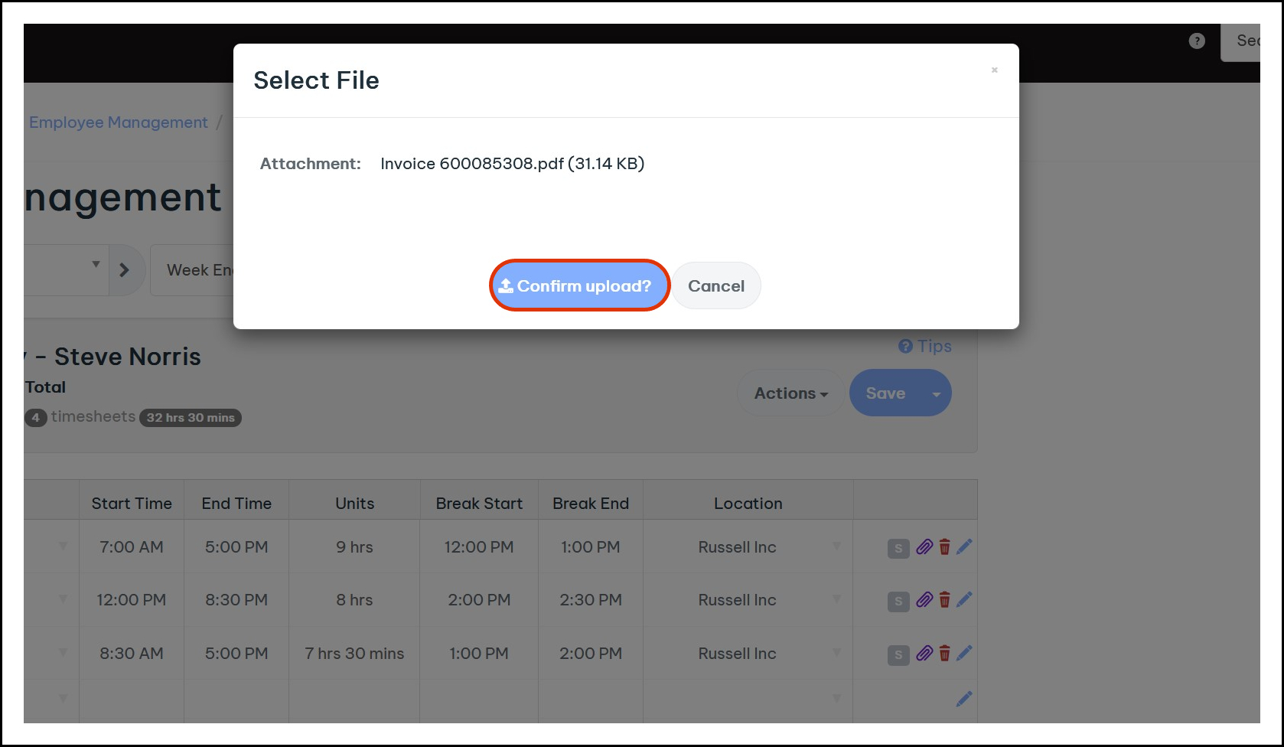
Task: Cancel the file upload dialog
Action: [715, 285]
